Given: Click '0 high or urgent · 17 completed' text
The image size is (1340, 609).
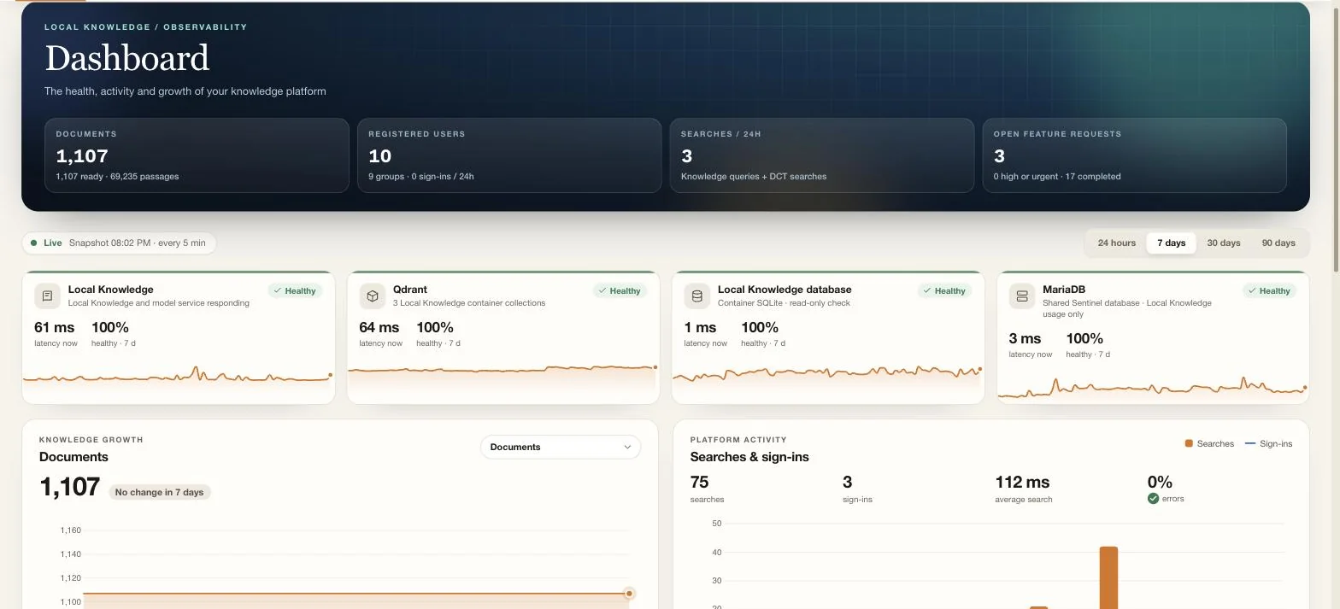Looking at the screenshot, I should [x=1057, y=176].
